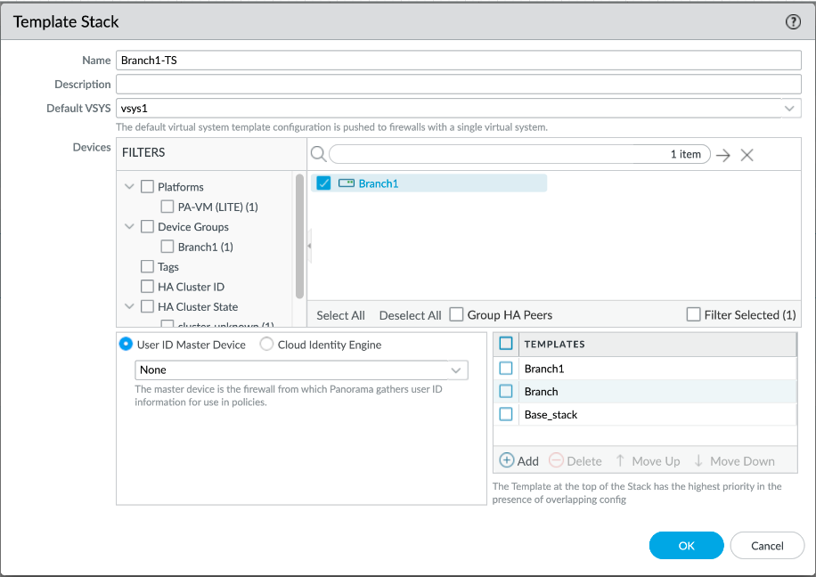Collapse the Platforms filter group

(x=129, y=186)
